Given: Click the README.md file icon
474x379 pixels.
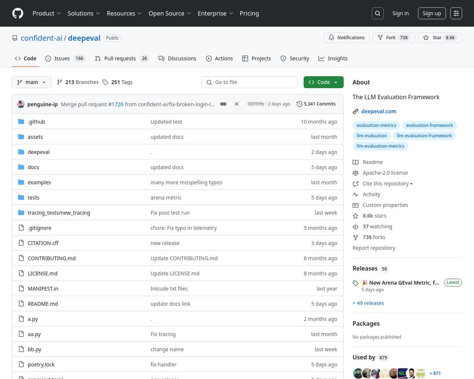Looking at the screenshot, I should [x=21, y=304].
